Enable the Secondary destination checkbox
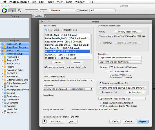The image size is (155, 130). (100, 43)
